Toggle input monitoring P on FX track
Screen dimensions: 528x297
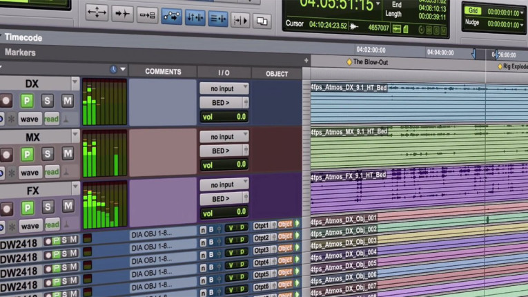pyautogui.click(x=28, y=208)
